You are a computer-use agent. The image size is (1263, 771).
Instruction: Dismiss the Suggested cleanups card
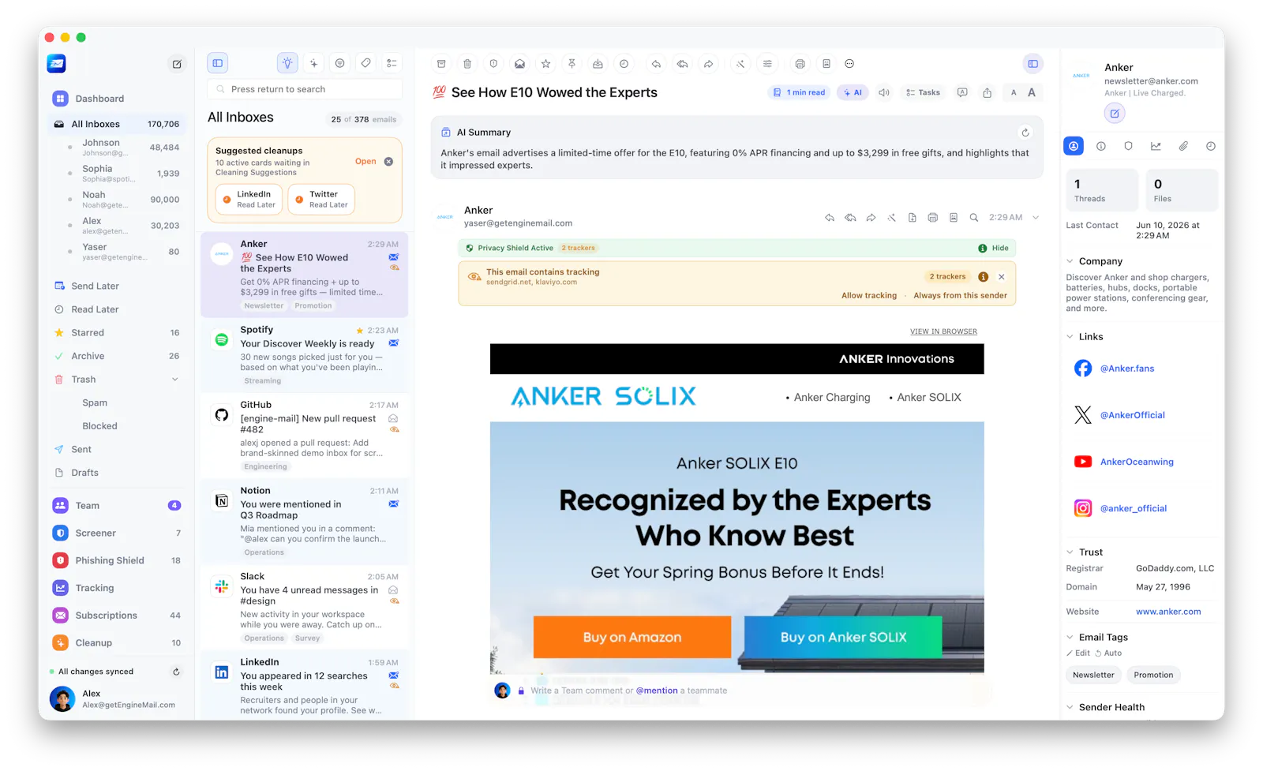[x=388, y=162]
